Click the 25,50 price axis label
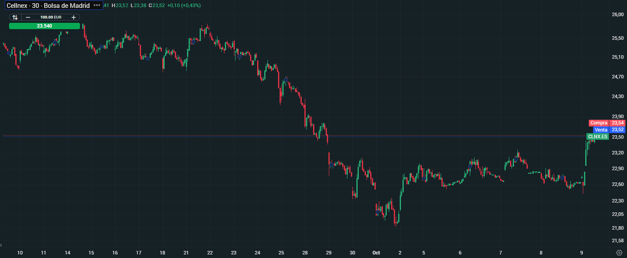627x258 pixels. point(618,38)
